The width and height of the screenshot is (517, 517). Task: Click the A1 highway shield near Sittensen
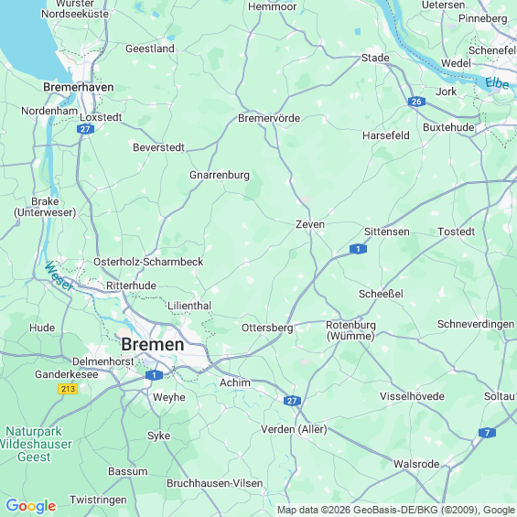pyautogui.click(x=358, y=249)
